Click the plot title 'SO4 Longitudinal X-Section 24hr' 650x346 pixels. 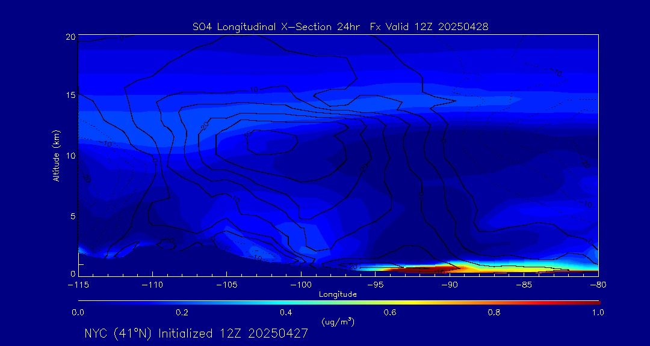pyautogui.click(x=276, y=27)
